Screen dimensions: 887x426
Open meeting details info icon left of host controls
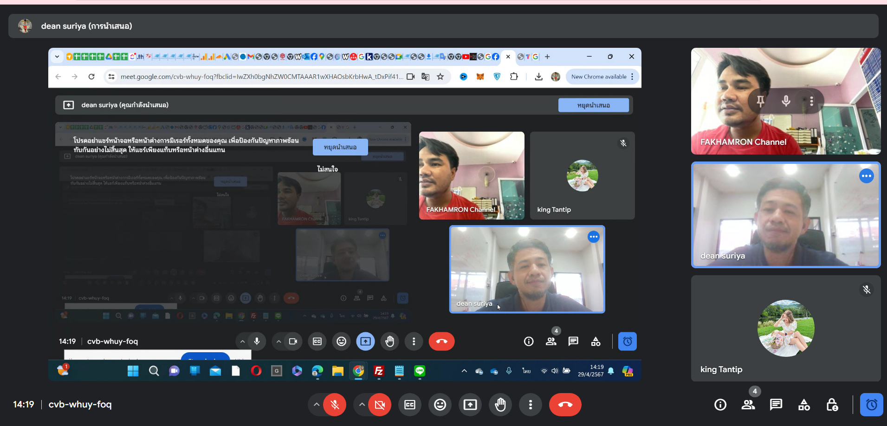720,405
